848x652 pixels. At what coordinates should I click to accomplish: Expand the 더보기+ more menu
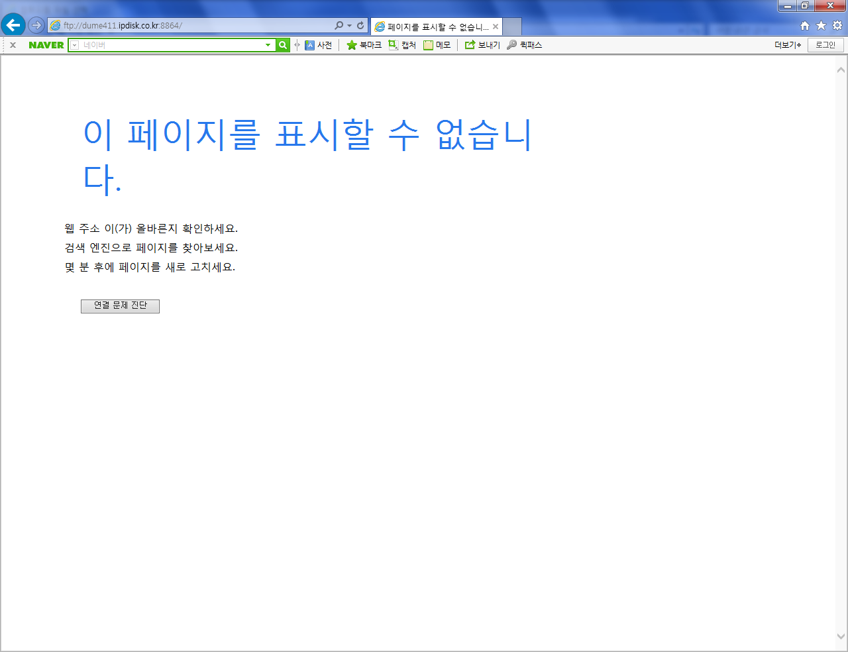pyautogui.click(x=788, y=45)
